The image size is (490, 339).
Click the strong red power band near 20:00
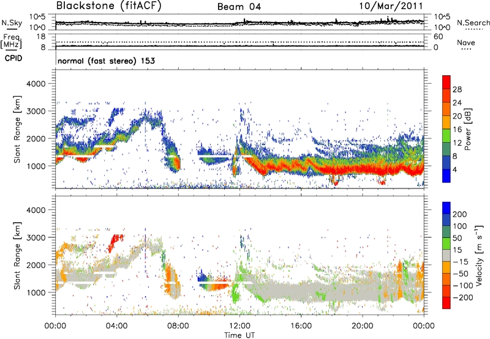click(x=363, y=170)
